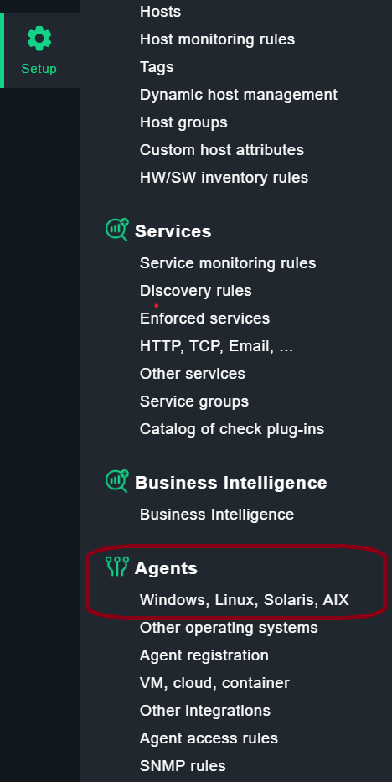Open Enforced services page
392x782 pixels.
pyautogui.click(x=204, y=318)
